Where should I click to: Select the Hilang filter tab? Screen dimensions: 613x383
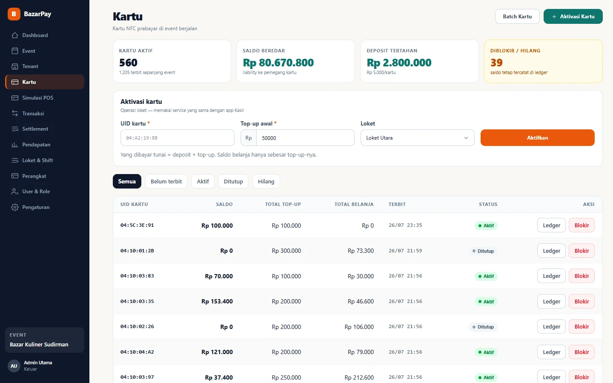[266, 181]
